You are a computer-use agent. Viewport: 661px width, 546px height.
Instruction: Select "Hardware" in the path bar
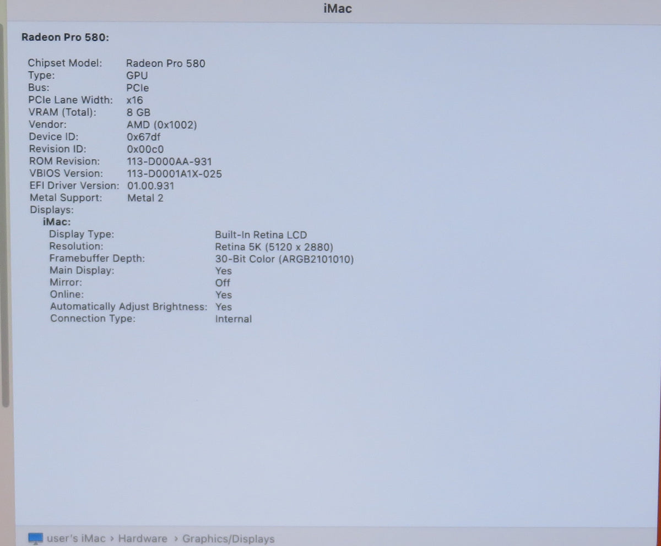click(143, 539)
